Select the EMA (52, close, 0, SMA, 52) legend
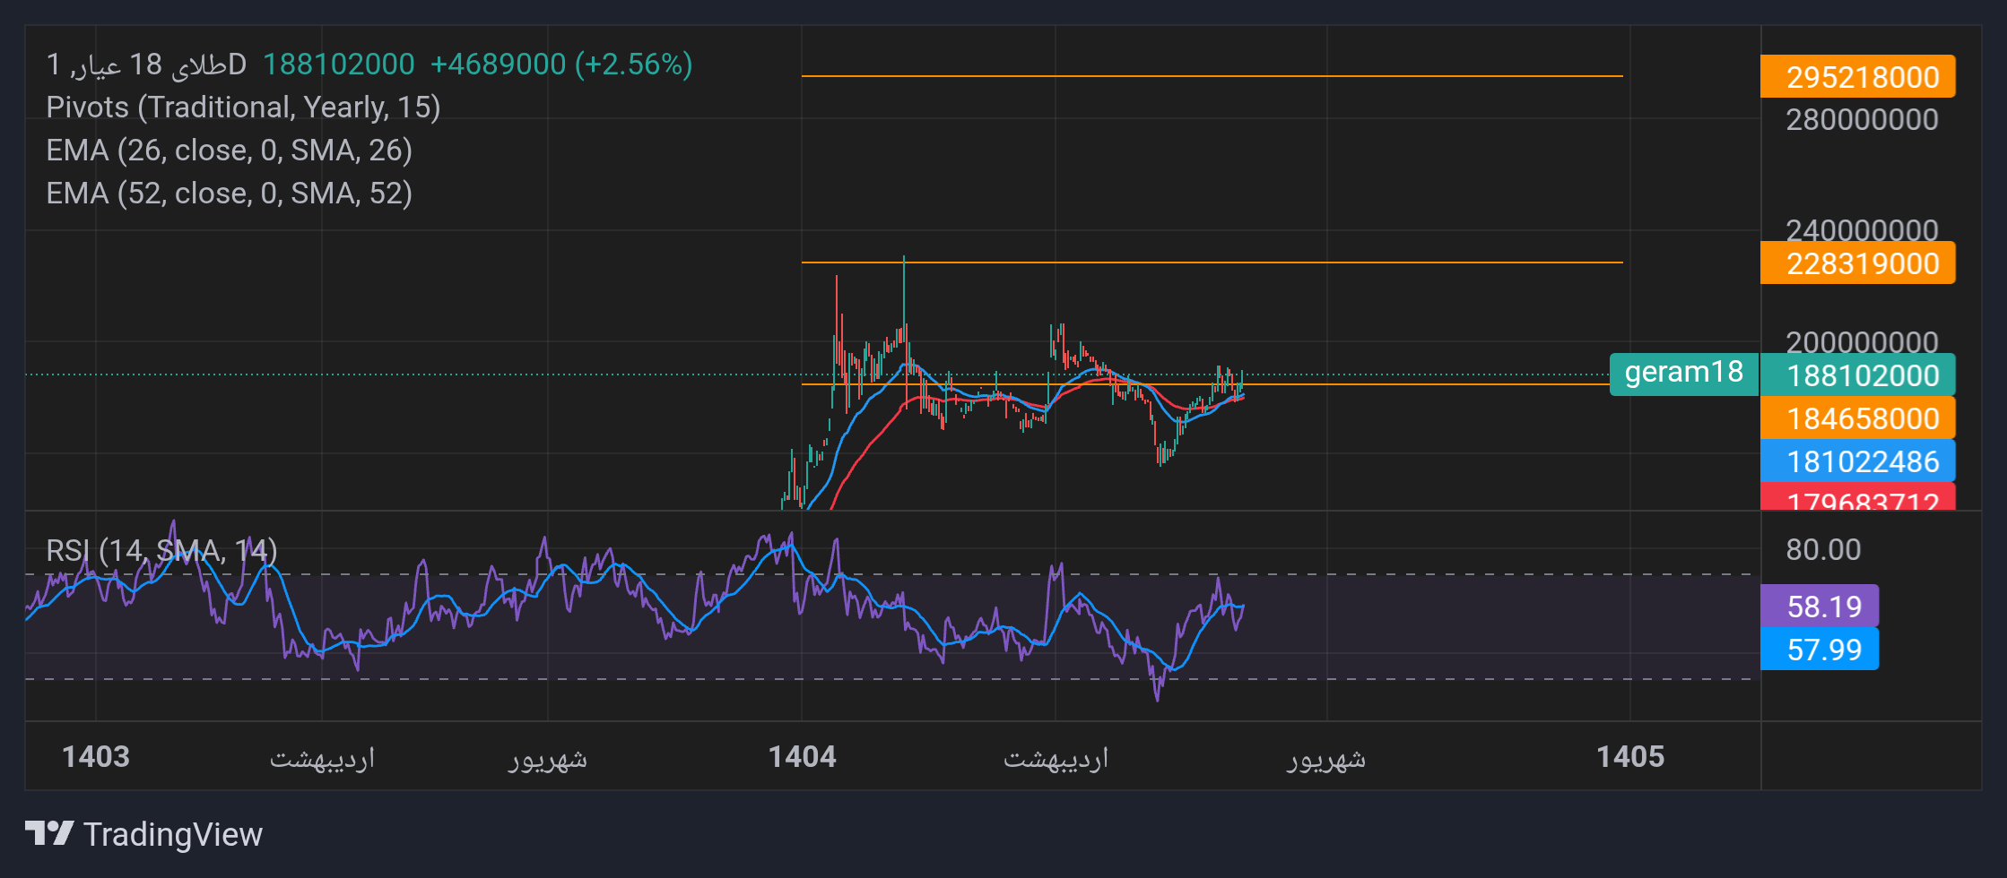2007x878 pixels. 229,194
